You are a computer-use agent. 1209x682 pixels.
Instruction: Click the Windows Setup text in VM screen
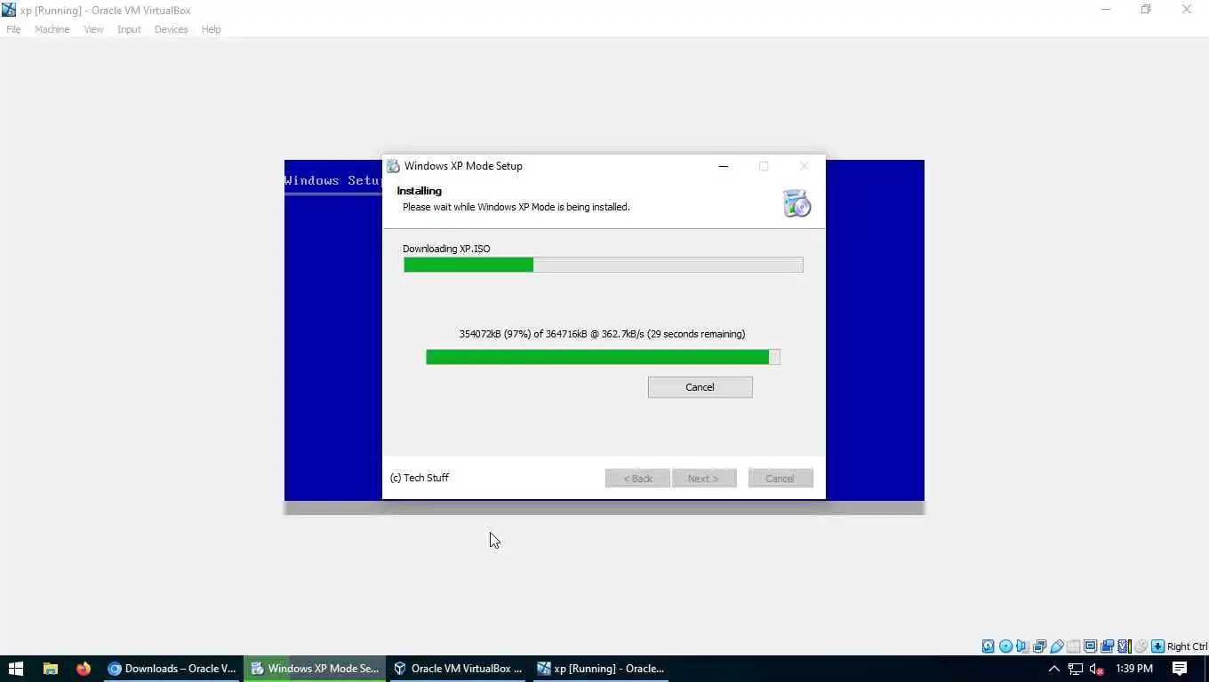[333, 180]
